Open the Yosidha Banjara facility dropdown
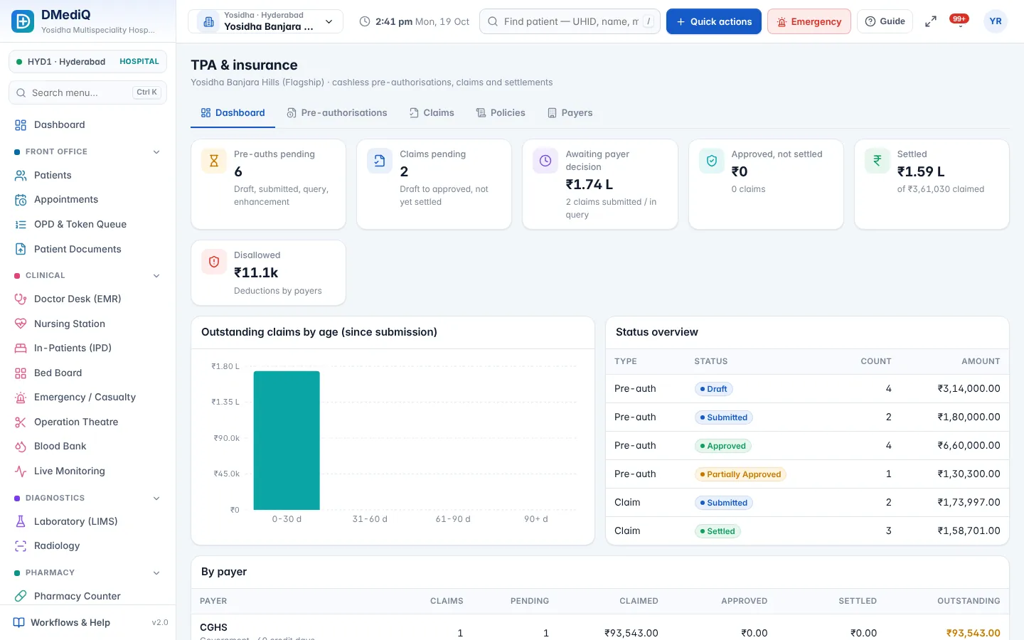 (x=265, y=21)
